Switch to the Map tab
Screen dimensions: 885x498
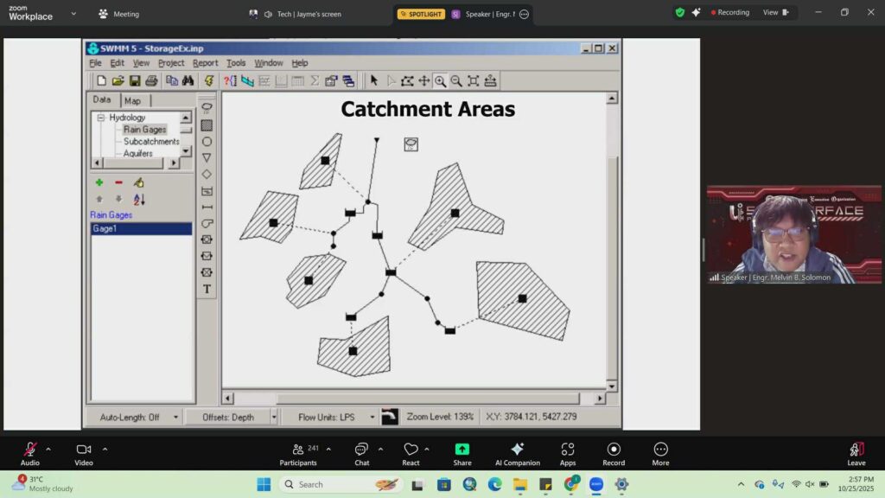click(x=132, y=101)
